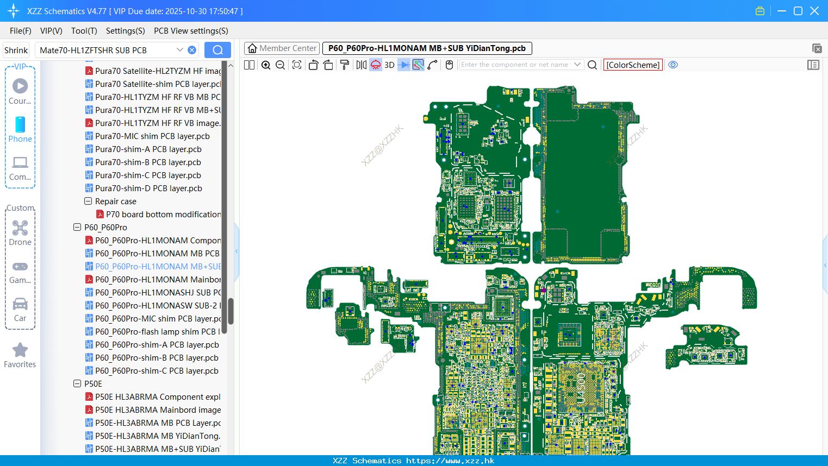Toggle the net routing display icon
Screen dimensions: 828x466
tap(418, 65)
